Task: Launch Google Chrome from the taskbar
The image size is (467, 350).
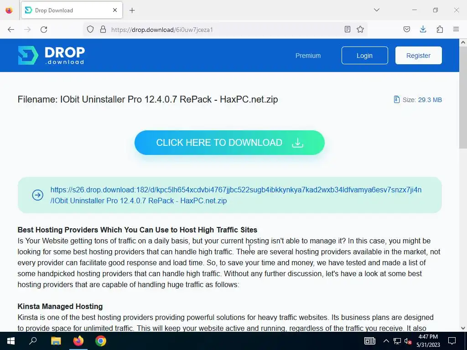Action: 101,341
